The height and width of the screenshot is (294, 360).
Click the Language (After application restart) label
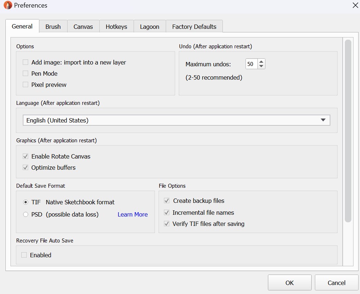58,103
